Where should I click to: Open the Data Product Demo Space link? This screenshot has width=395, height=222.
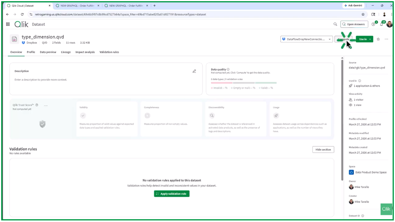[370, 172]
